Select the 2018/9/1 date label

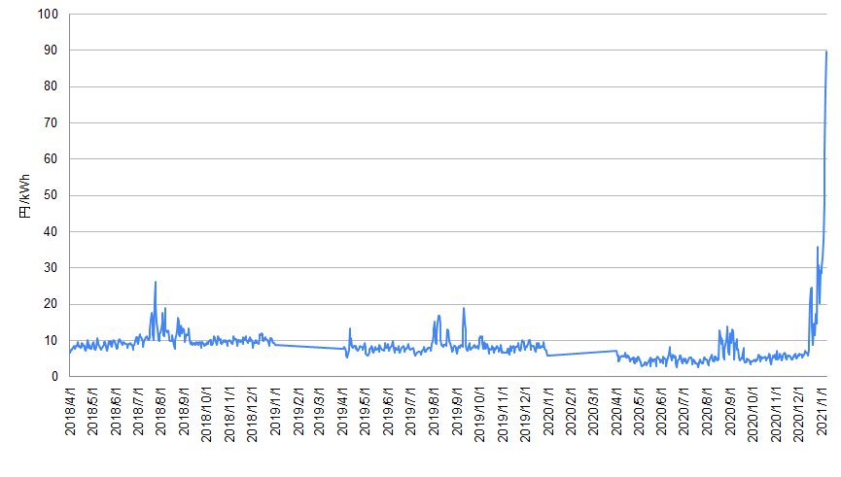[184, 411]
